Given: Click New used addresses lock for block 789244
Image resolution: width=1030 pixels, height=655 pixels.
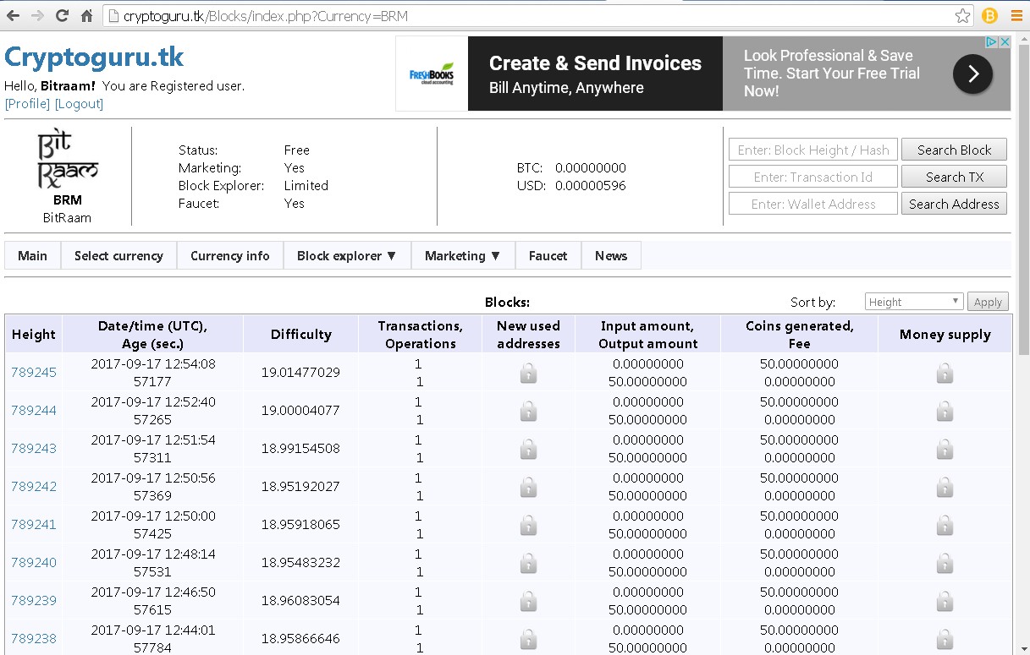Looking at the screenshot, I should tap(528, 411).
